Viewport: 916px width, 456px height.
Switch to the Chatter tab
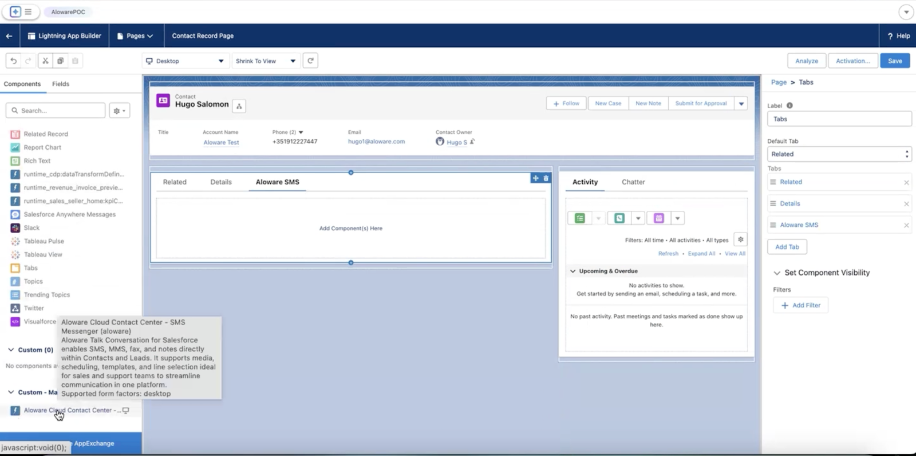(x=633, y=182)
